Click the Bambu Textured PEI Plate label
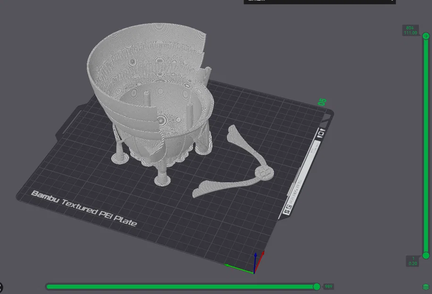The image size is (432, 294). (84, 208)
